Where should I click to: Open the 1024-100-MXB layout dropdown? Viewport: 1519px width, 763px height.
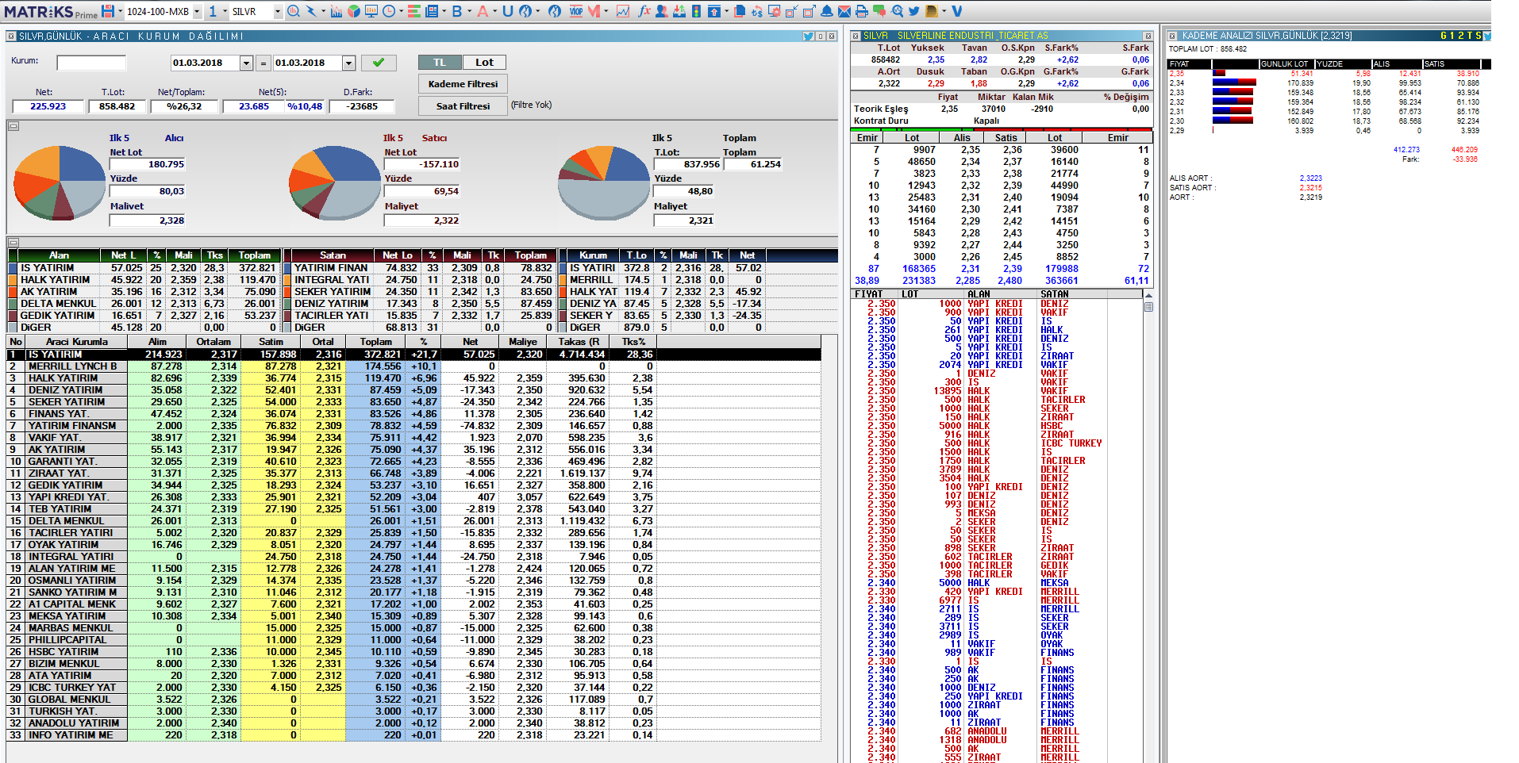(x=196, y=11)
